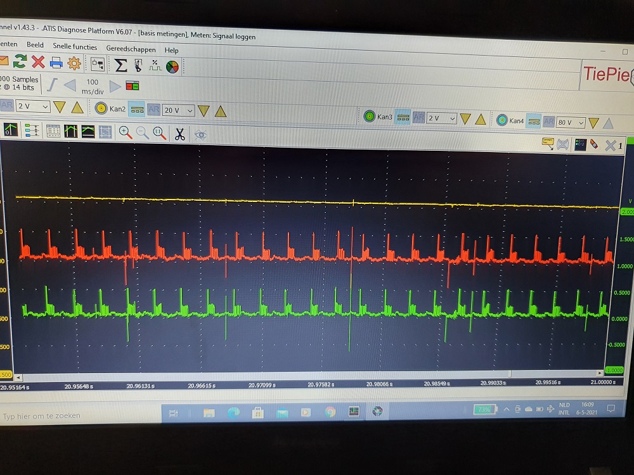
Task: Click the object connection diagram icon
Action: pos(98,64)
